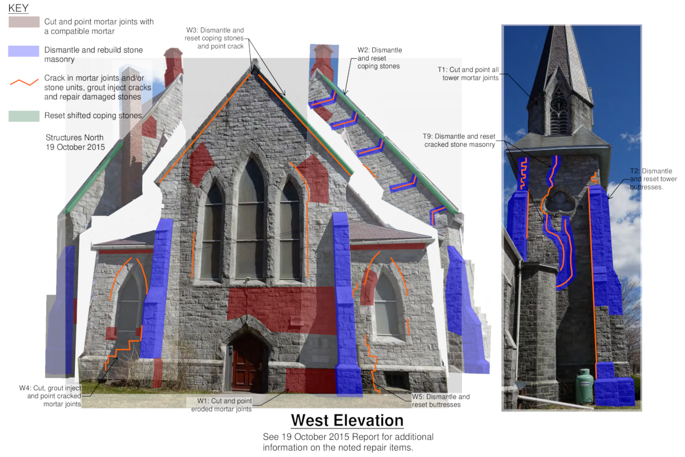The width and height of the screenshot is (685, 457).
Task: Click the orange crack line legend symbol
Action: click(24, 81)
